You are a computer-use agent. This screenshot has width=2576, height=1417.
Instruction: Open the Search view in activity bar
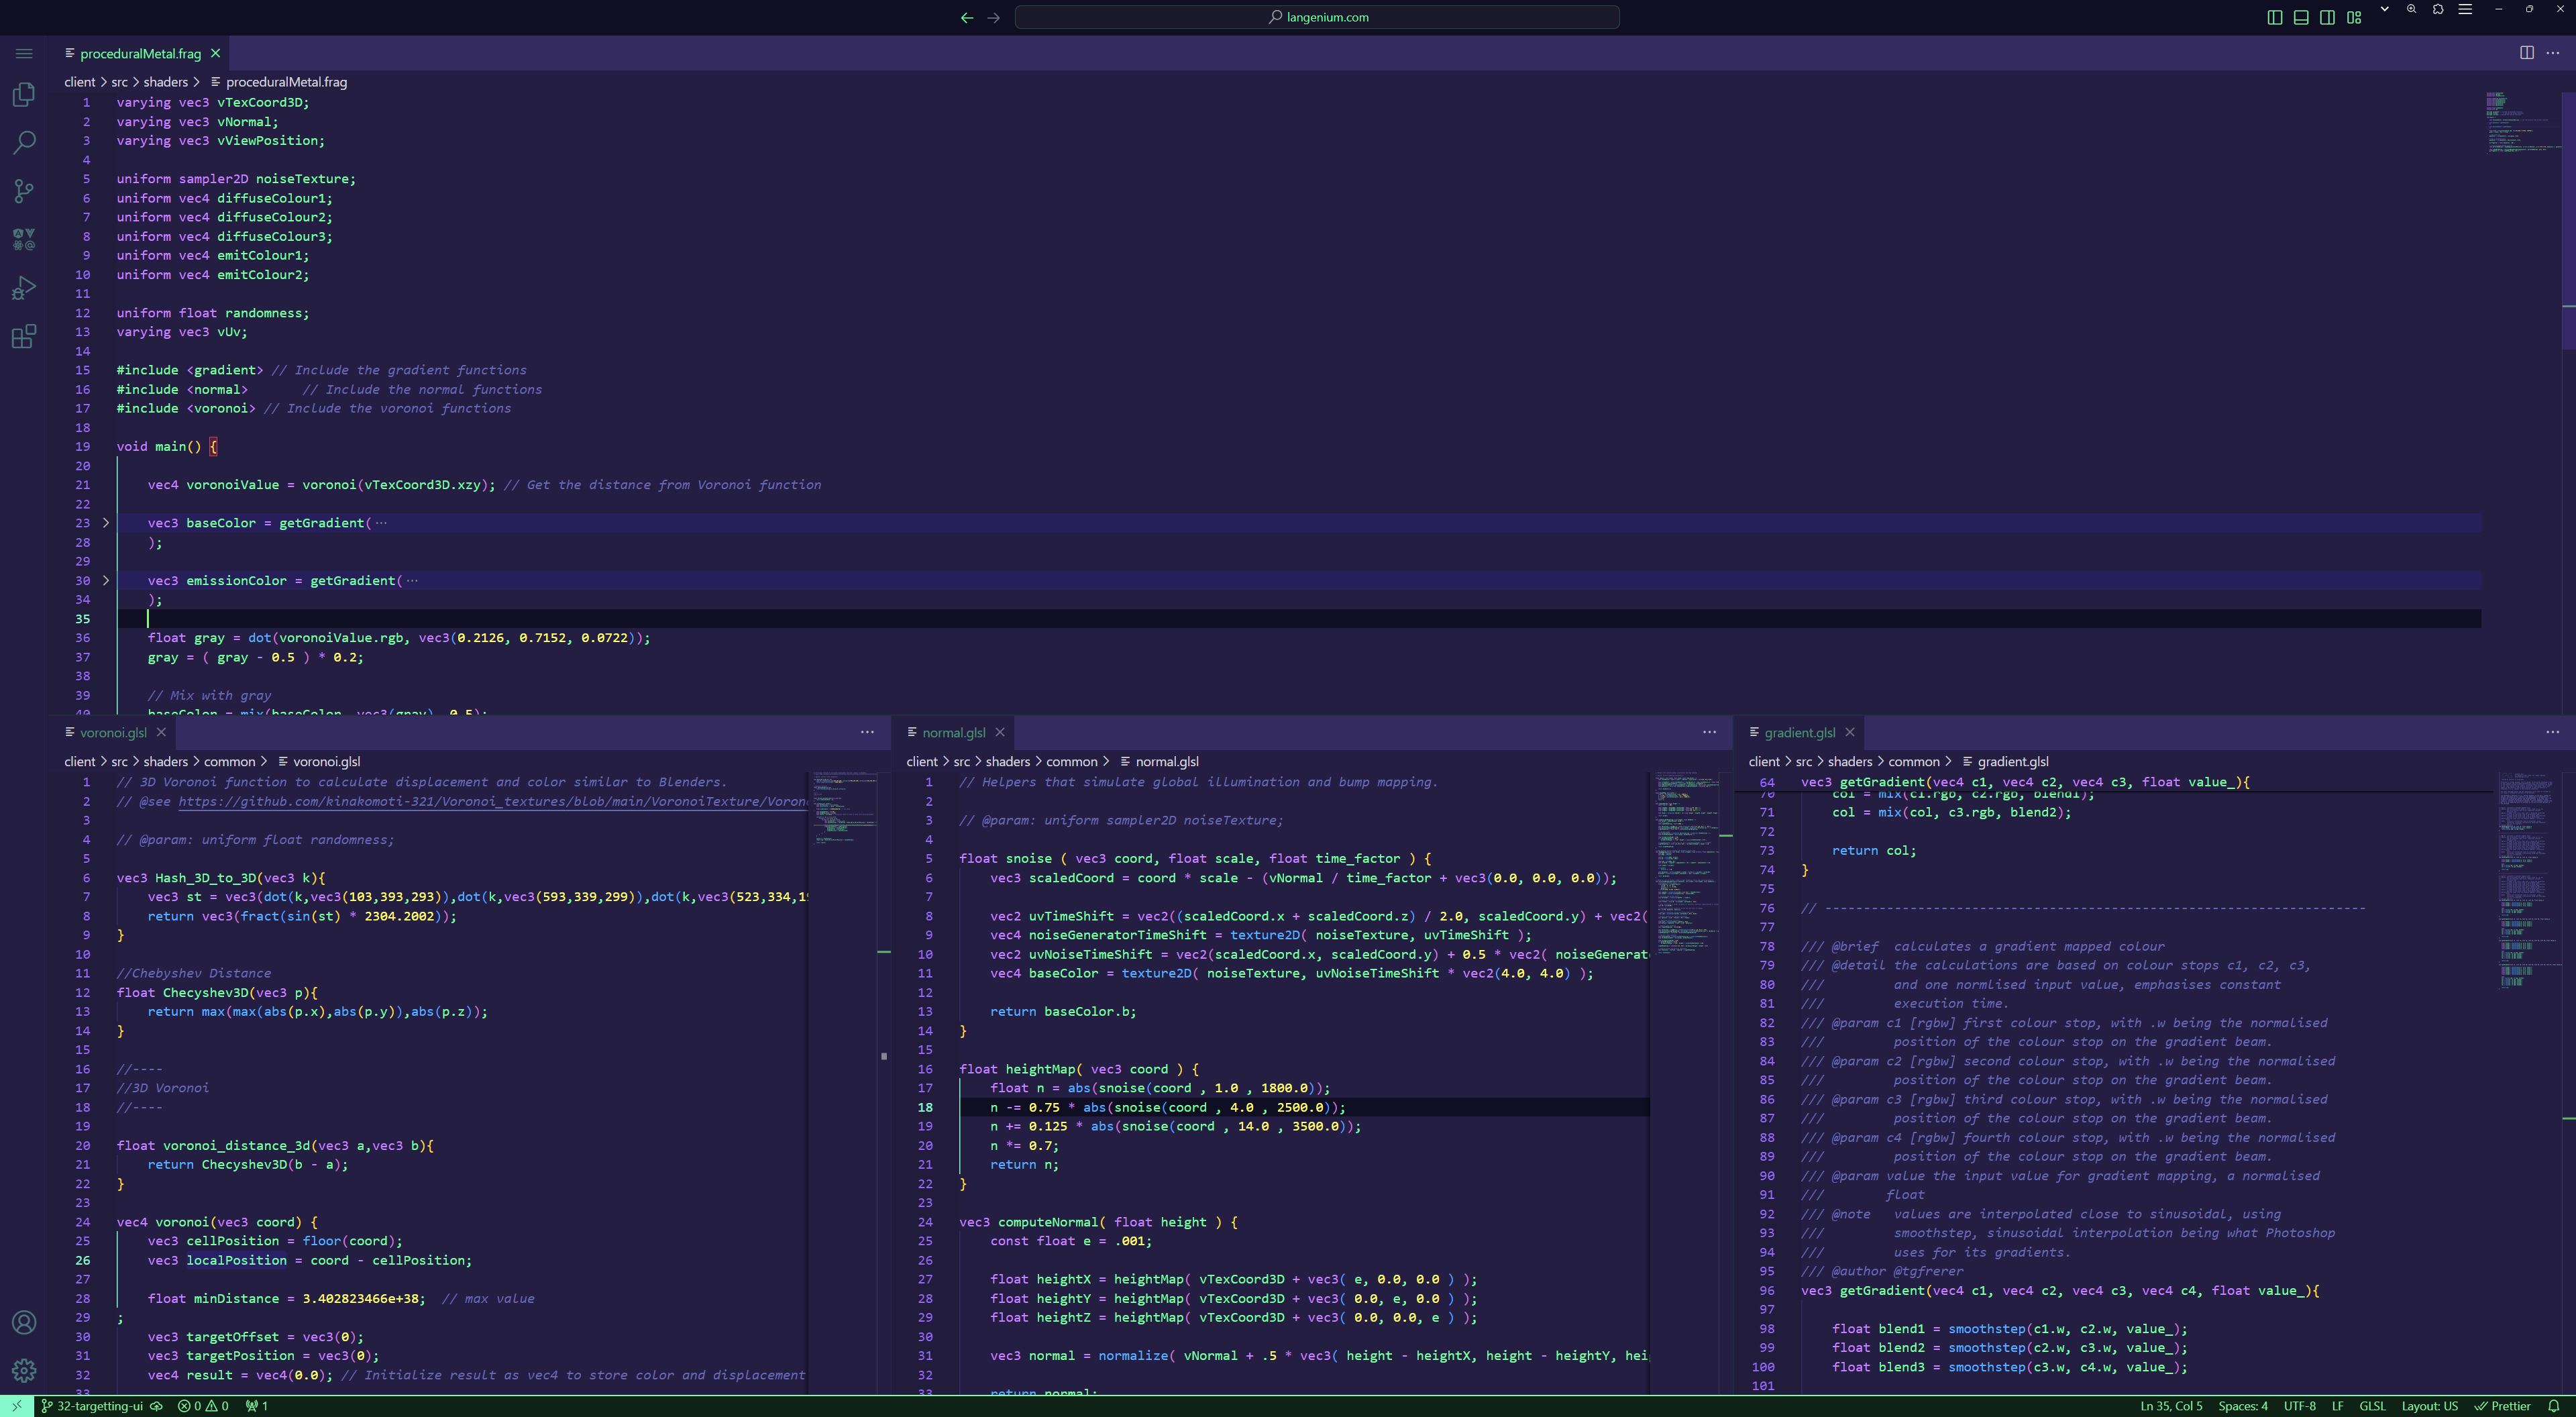(x=24, y=143)
